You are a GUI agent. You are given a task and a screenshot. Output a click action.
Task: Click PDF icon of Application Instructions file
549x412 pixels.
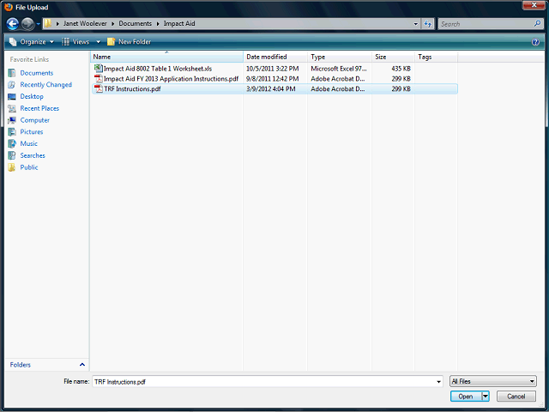tap(99, 78)
